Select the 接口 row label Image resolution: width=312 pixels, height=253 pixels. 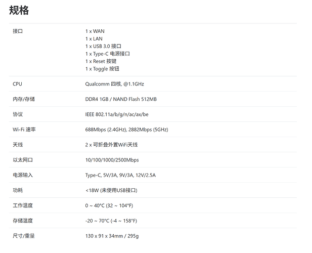pyautogui.click(x=18, y=31)
